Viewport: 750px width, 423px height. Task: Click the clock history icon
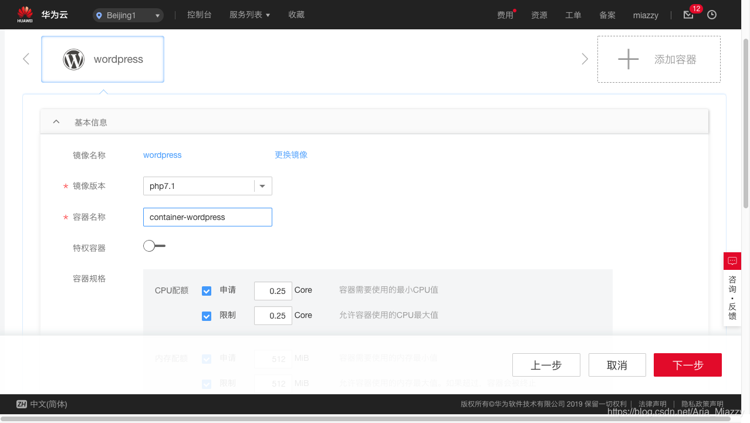[712, 15]
